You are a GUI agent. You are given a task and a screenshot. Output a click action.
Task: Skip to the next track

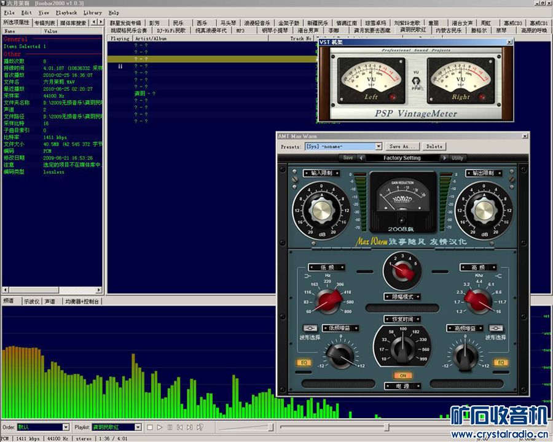(x=189, y=427)
